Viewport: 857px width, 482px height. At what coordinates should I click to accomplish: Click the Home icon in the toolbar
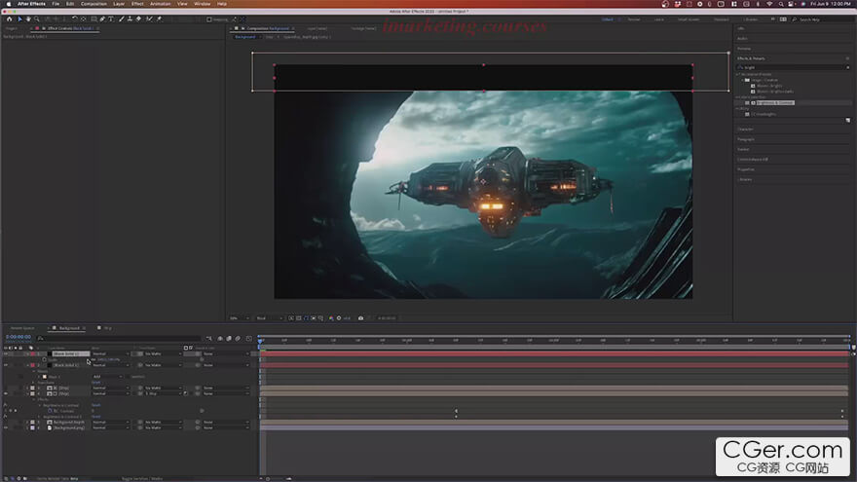(10, 19)
